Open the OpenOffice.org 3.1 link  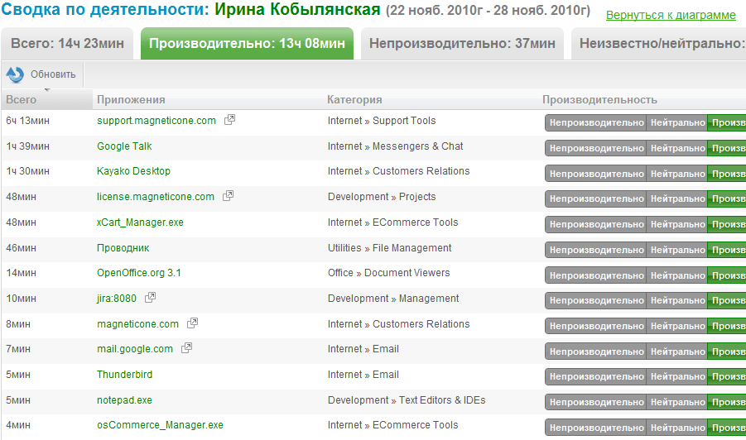tap(138, 273)
